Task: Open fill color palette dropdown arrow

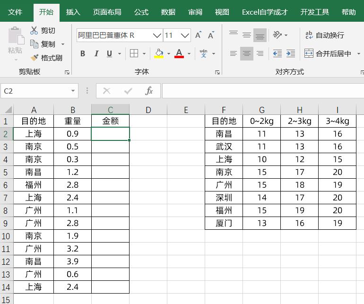Action: pyautogui.click(x=169, y=53)
